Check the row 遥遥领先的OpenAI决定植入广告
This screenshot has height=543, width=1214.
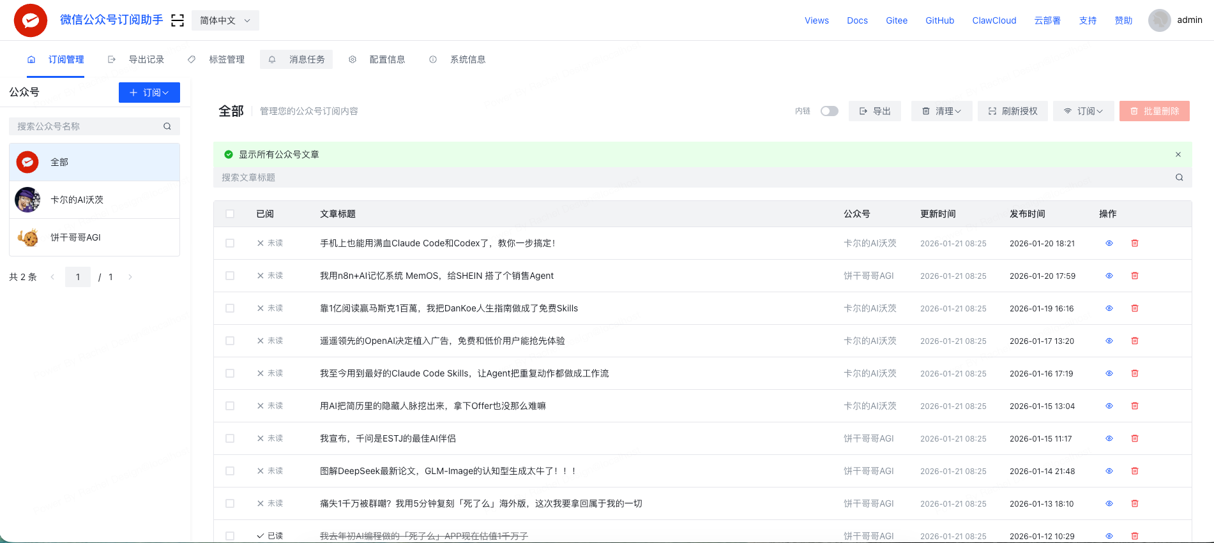click(230, 341)
